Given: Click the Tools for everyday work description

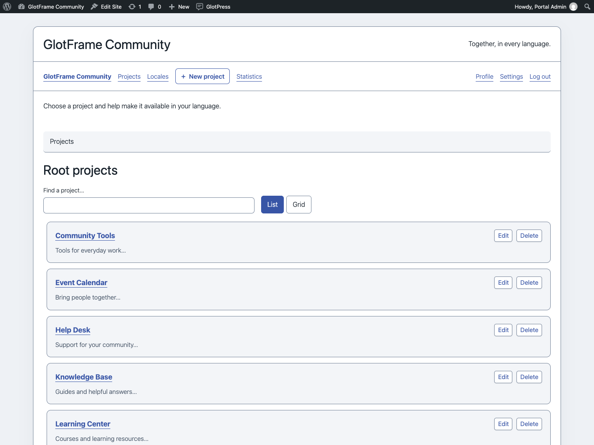Looking at the screenshot, I should [91, 251].
